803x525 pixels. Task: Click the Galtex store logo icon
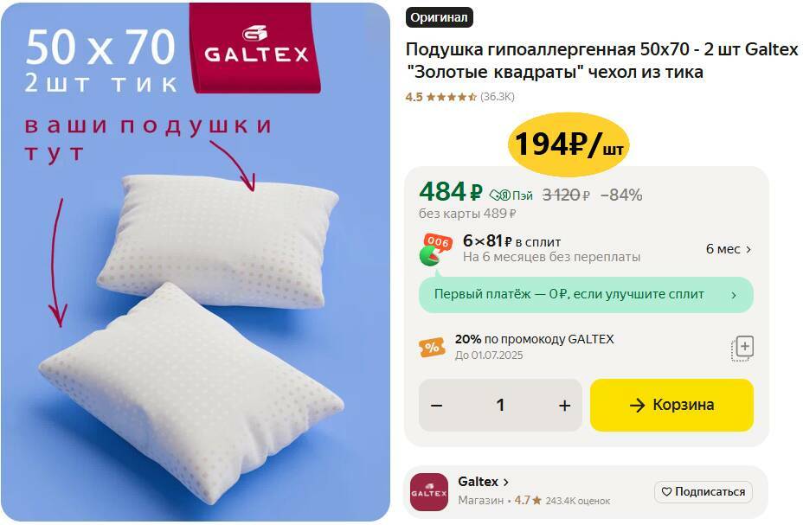[x=428, y=492]
